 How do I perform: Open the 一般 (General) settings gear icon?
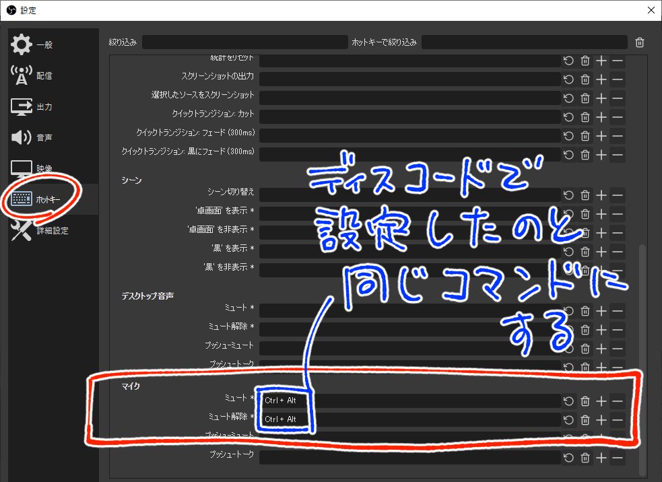coord(21,44)
